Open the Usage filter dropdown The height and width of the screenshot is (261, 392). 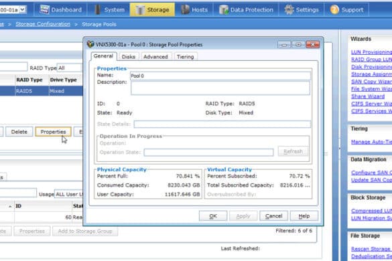tap(68, 194)
